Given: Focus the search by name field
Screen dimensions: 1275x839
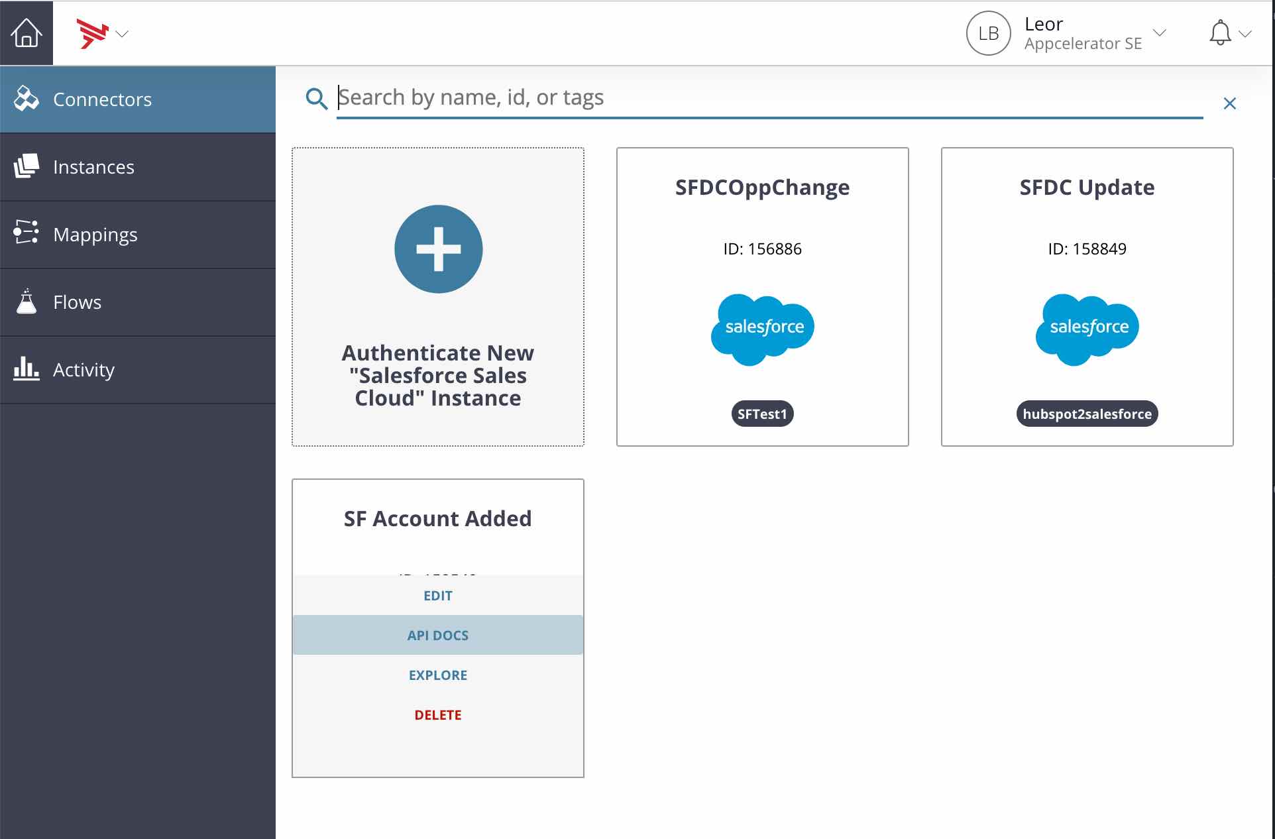Looking at the screenshot, I should click(x=769, y=98).
